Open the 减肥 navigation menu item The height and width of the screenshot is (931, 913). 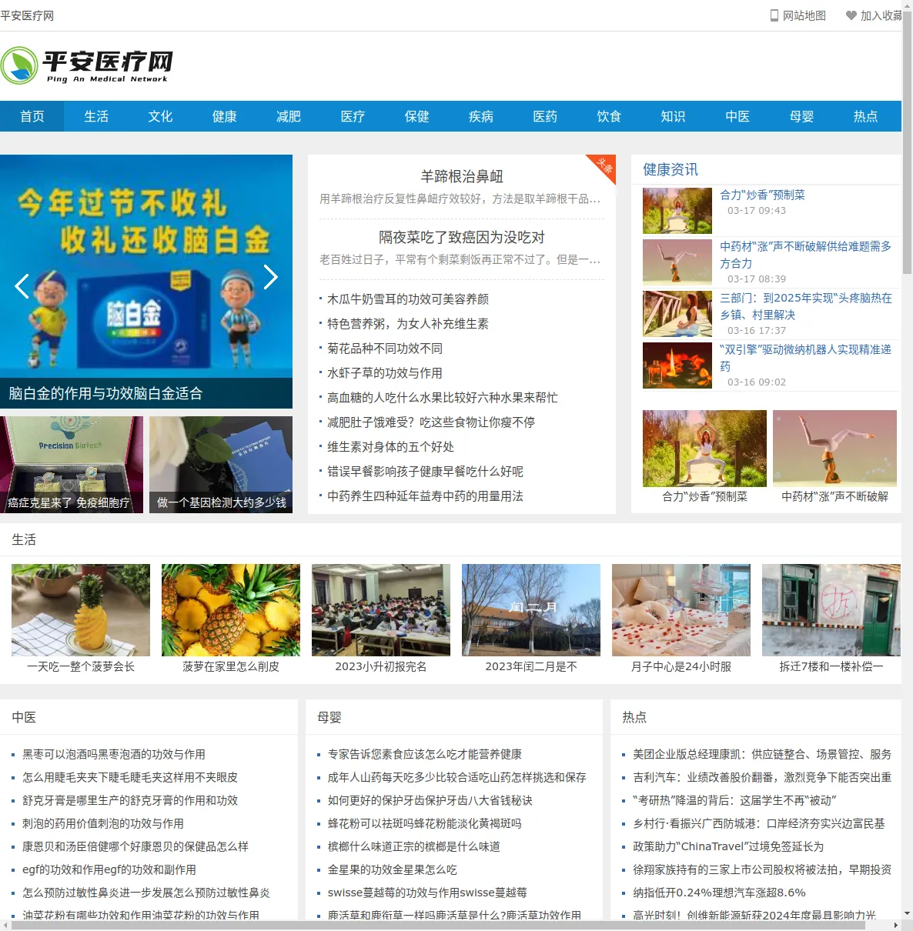289,116
